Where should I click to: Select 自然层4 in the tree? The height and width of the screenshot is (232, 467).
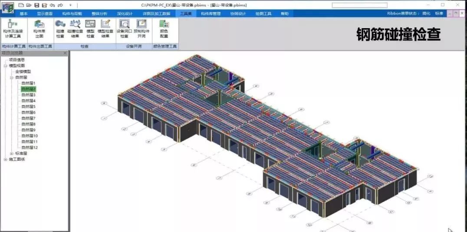(28, 101)
